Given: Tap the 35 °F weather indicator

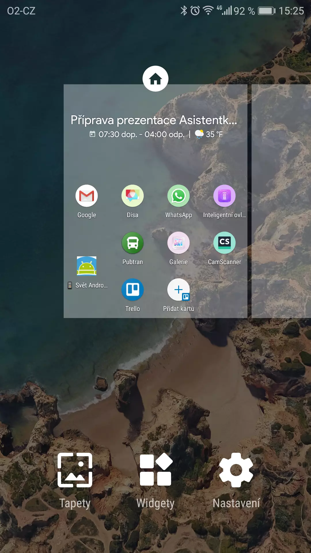Looking at the screenshot, I should click(209, 134).
